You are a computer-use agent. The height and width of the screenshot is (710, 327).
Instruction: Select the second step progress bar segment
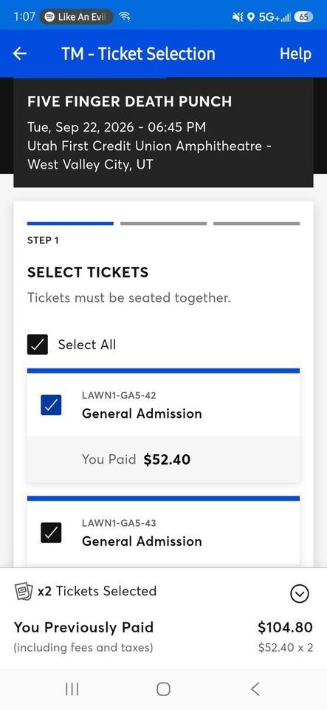pyautogui.click(x=164, y=223)
